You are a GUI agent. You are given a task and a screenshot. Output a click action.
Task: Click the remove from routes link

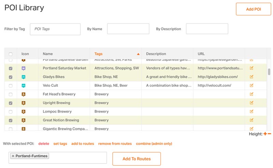coord(115,144)
